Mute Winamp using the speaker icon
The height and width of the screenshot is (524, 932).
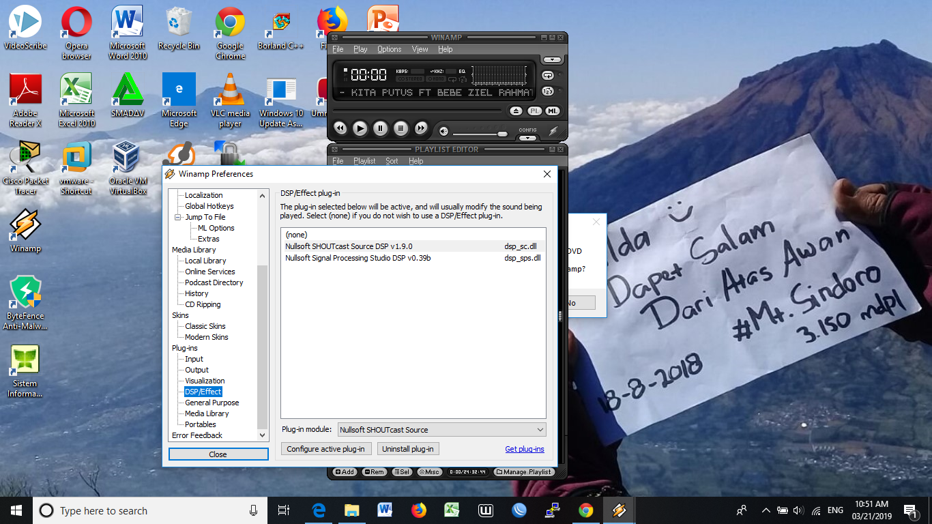[443, 131]
